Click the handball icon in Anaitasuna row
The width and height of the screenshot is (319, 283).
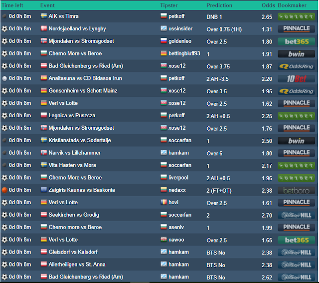[x=4, y=78]
